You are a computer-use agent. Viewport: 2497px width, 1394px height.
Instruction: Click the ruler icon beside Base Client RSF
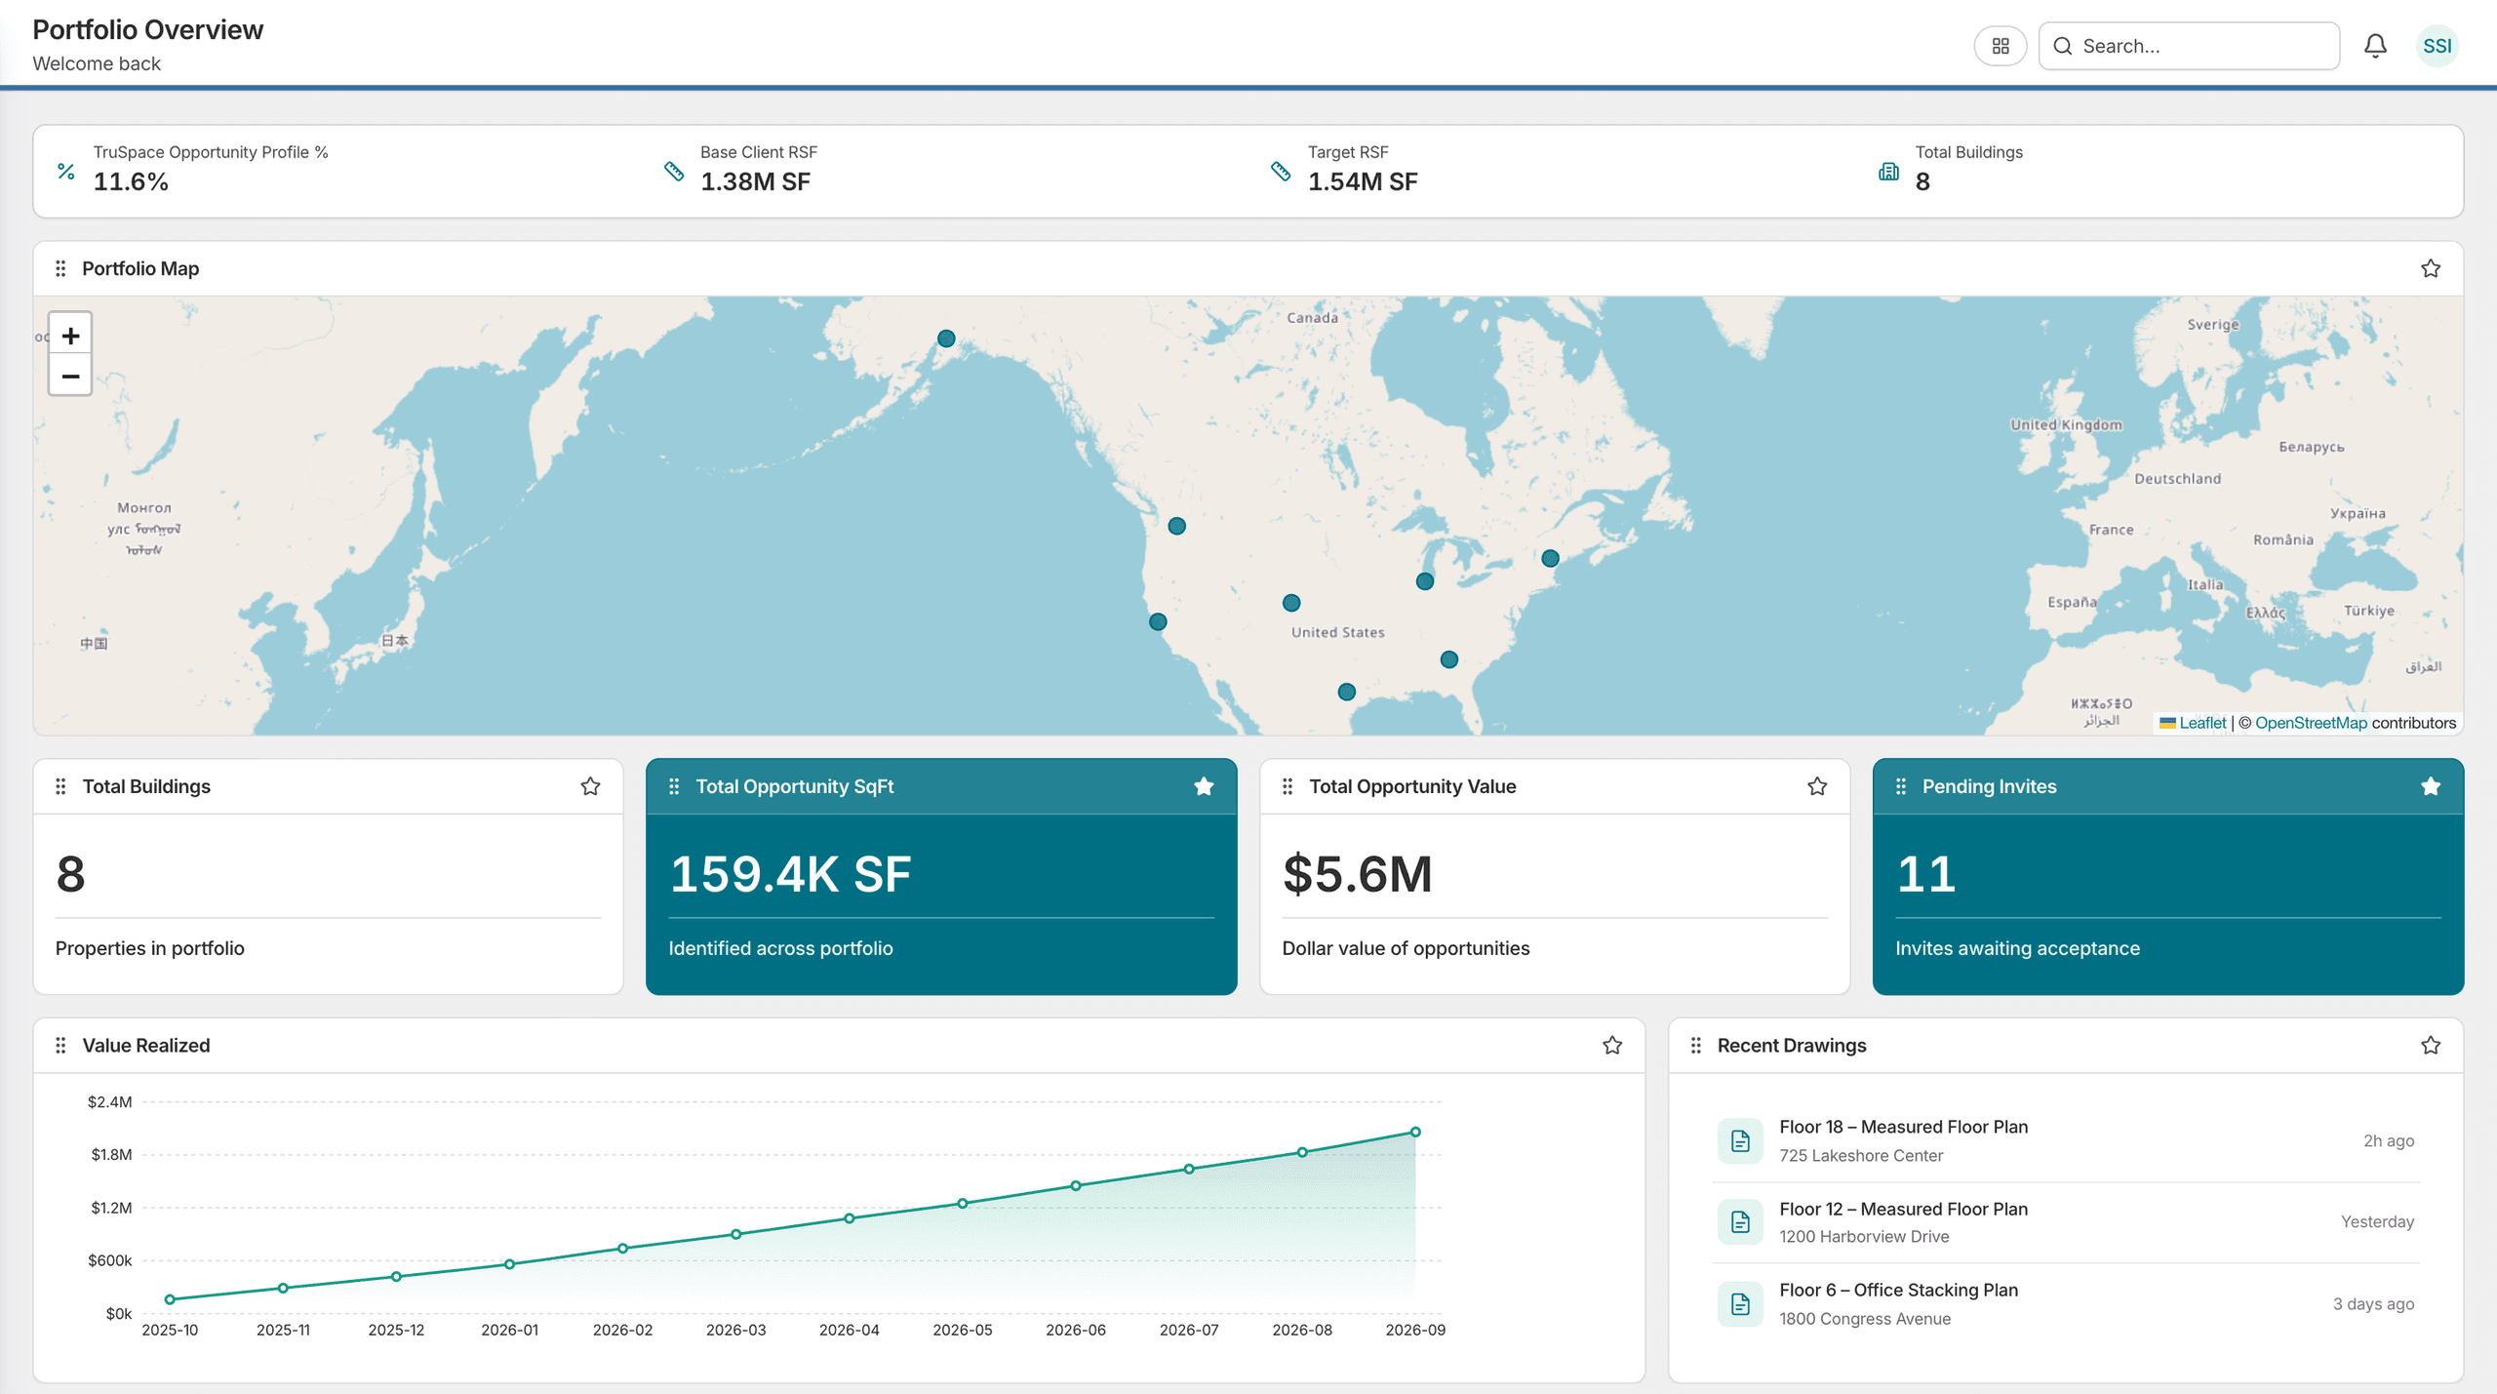coord(674,172)
